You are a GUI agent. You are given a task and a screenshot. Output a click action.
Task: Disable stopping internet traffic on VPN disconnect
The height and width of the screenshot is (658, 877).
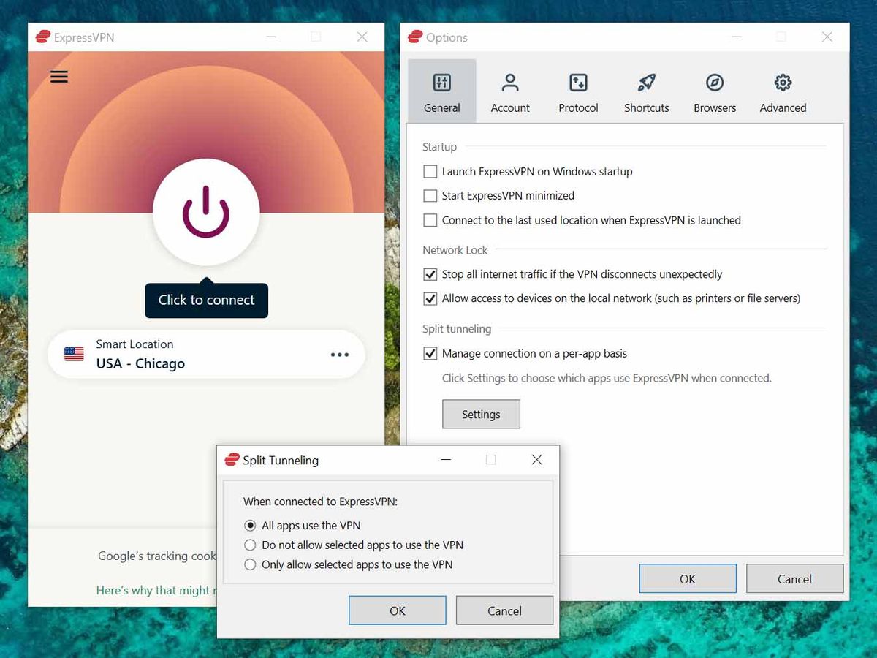point(430,274)
